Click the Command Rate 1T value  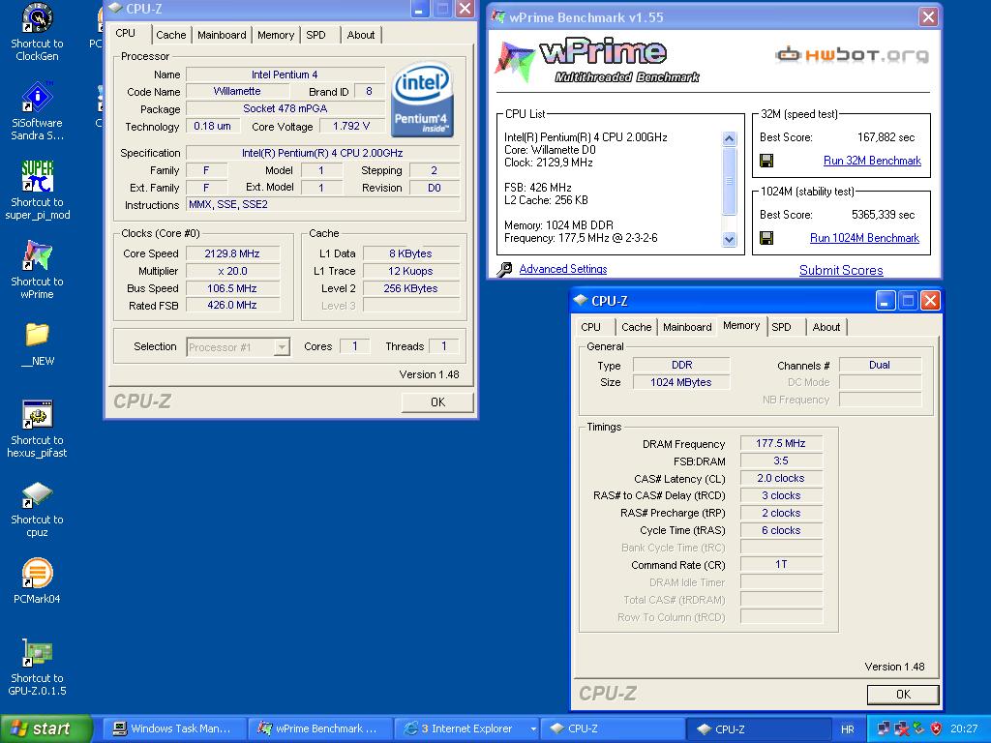(x=781, y=564)
